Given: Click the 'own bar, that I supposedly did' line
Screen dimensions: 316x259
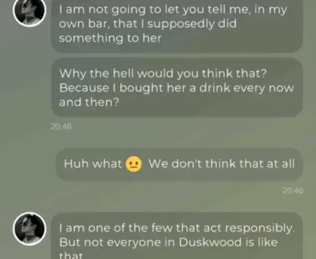Looking at the screenshot, I should 148,23.
